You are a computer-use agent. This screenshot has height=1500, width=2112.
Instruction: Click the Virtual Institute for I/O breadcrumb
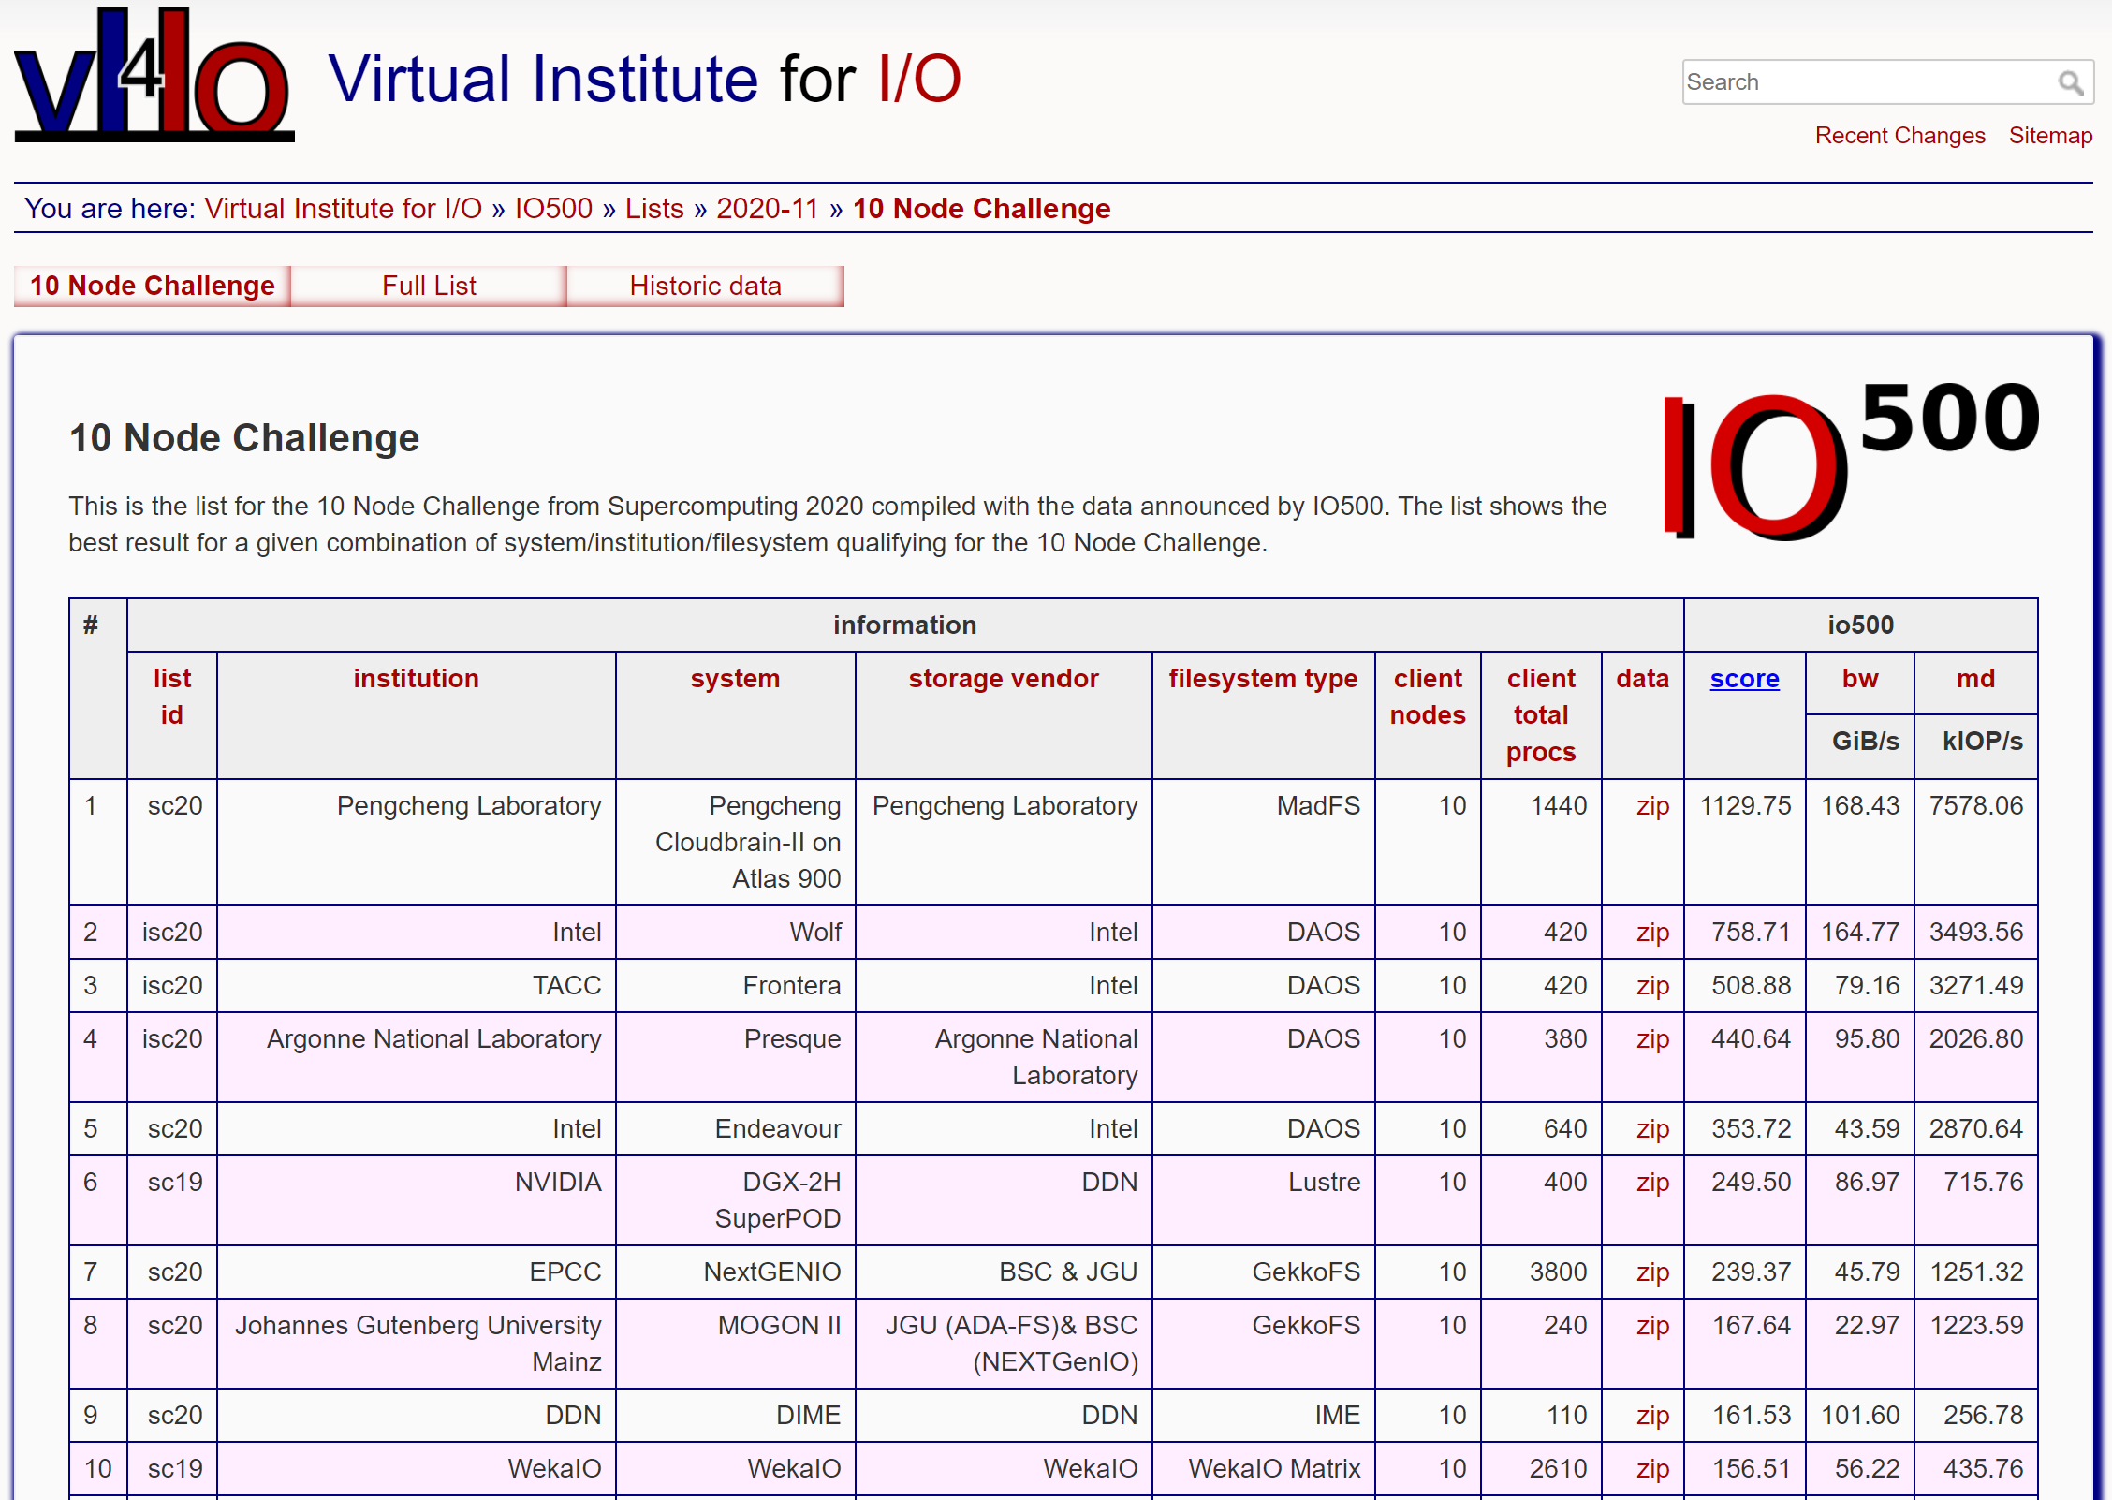343,208
